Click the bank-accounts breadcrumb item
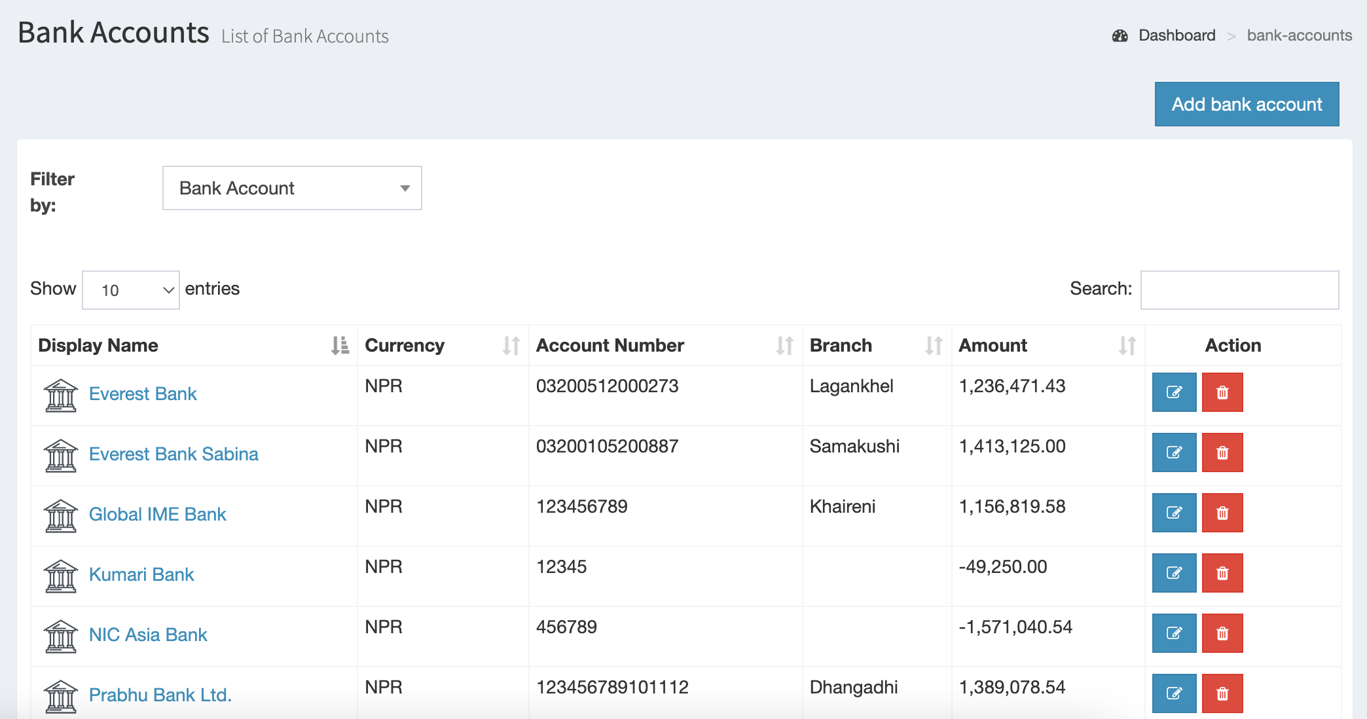This screenshot has width=1367, height=719. coord(1299,35)
